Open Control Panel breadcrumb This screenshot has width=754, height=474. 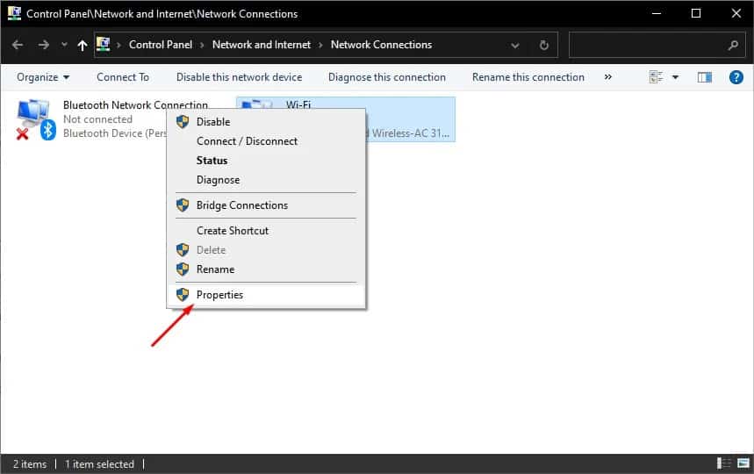(x=160, y=45)
